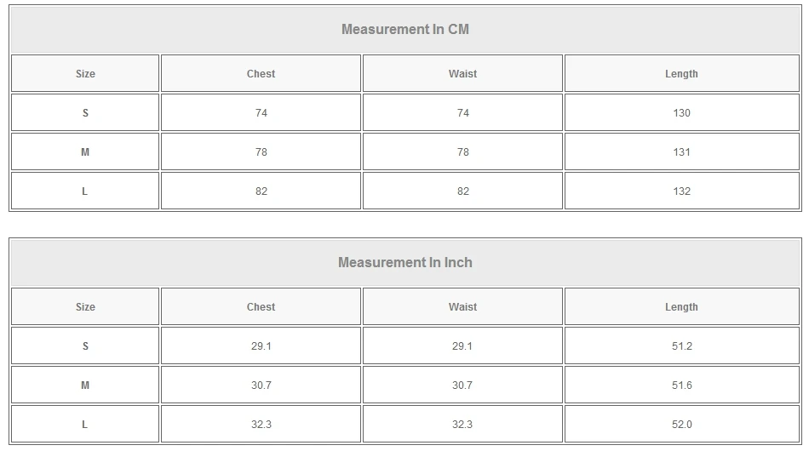Click the length value 131 cell
The height and width of the screenshot is (451, 809).
[681, 152]
